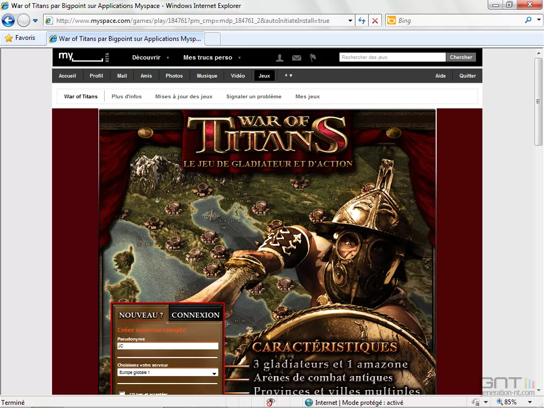Open Mises à jour des jeux

pos(183,97)
